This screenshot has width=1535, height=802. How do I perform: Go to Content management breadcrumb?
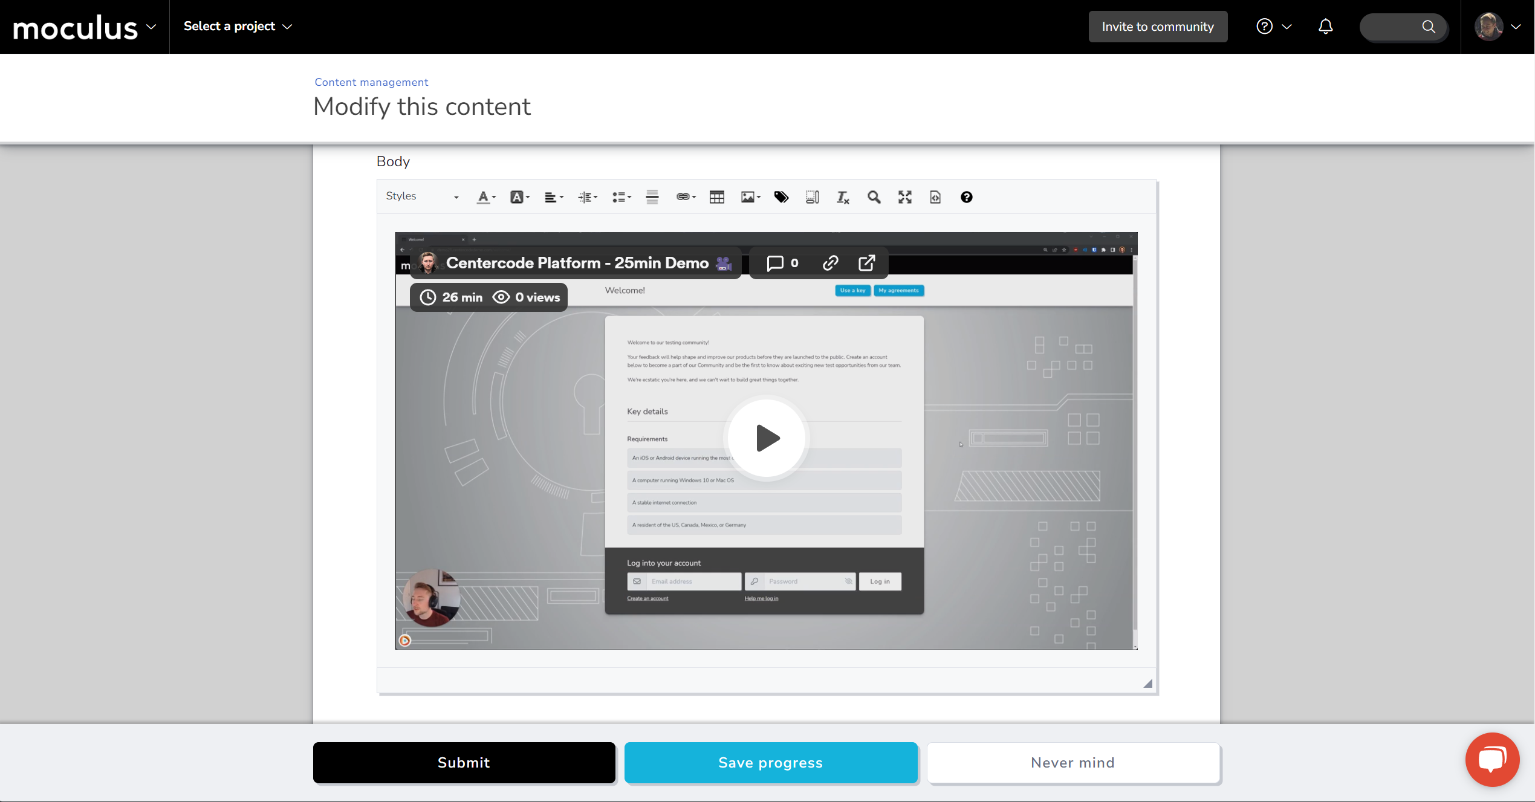coord(371,82)
